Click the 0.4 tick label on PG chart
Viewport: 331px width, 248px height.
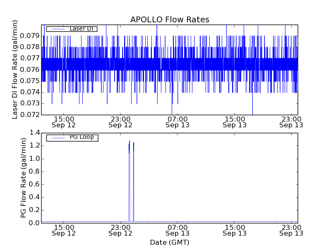click(34, 197)
